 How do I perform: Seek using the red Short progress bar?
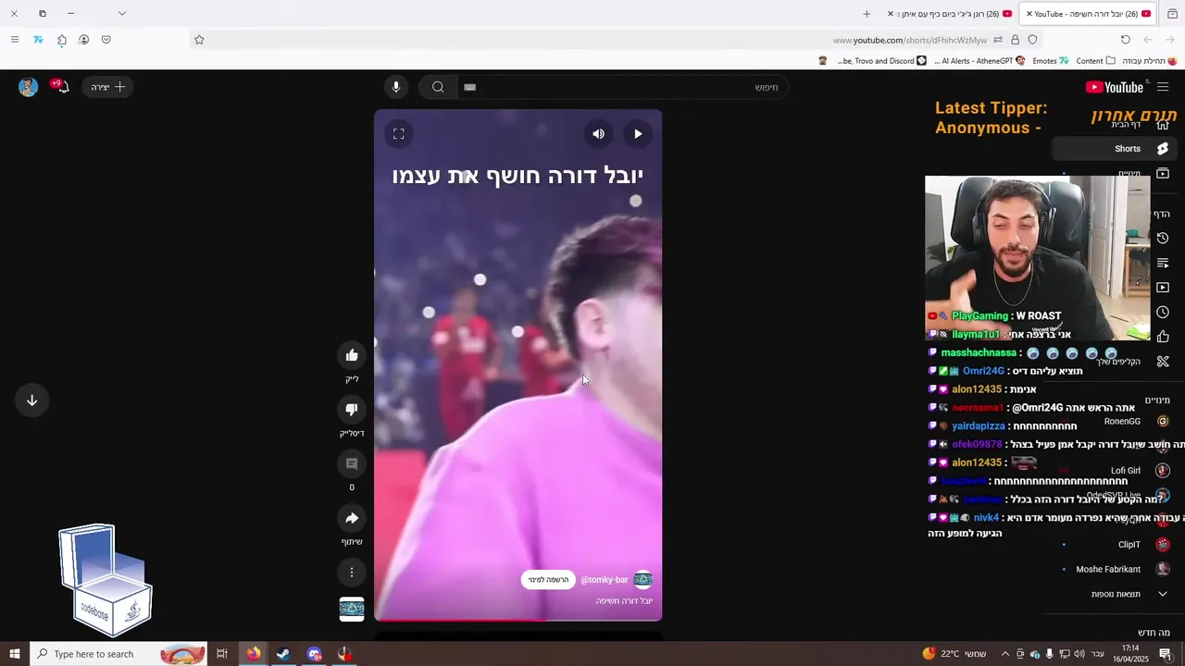[x=518, y=620]
